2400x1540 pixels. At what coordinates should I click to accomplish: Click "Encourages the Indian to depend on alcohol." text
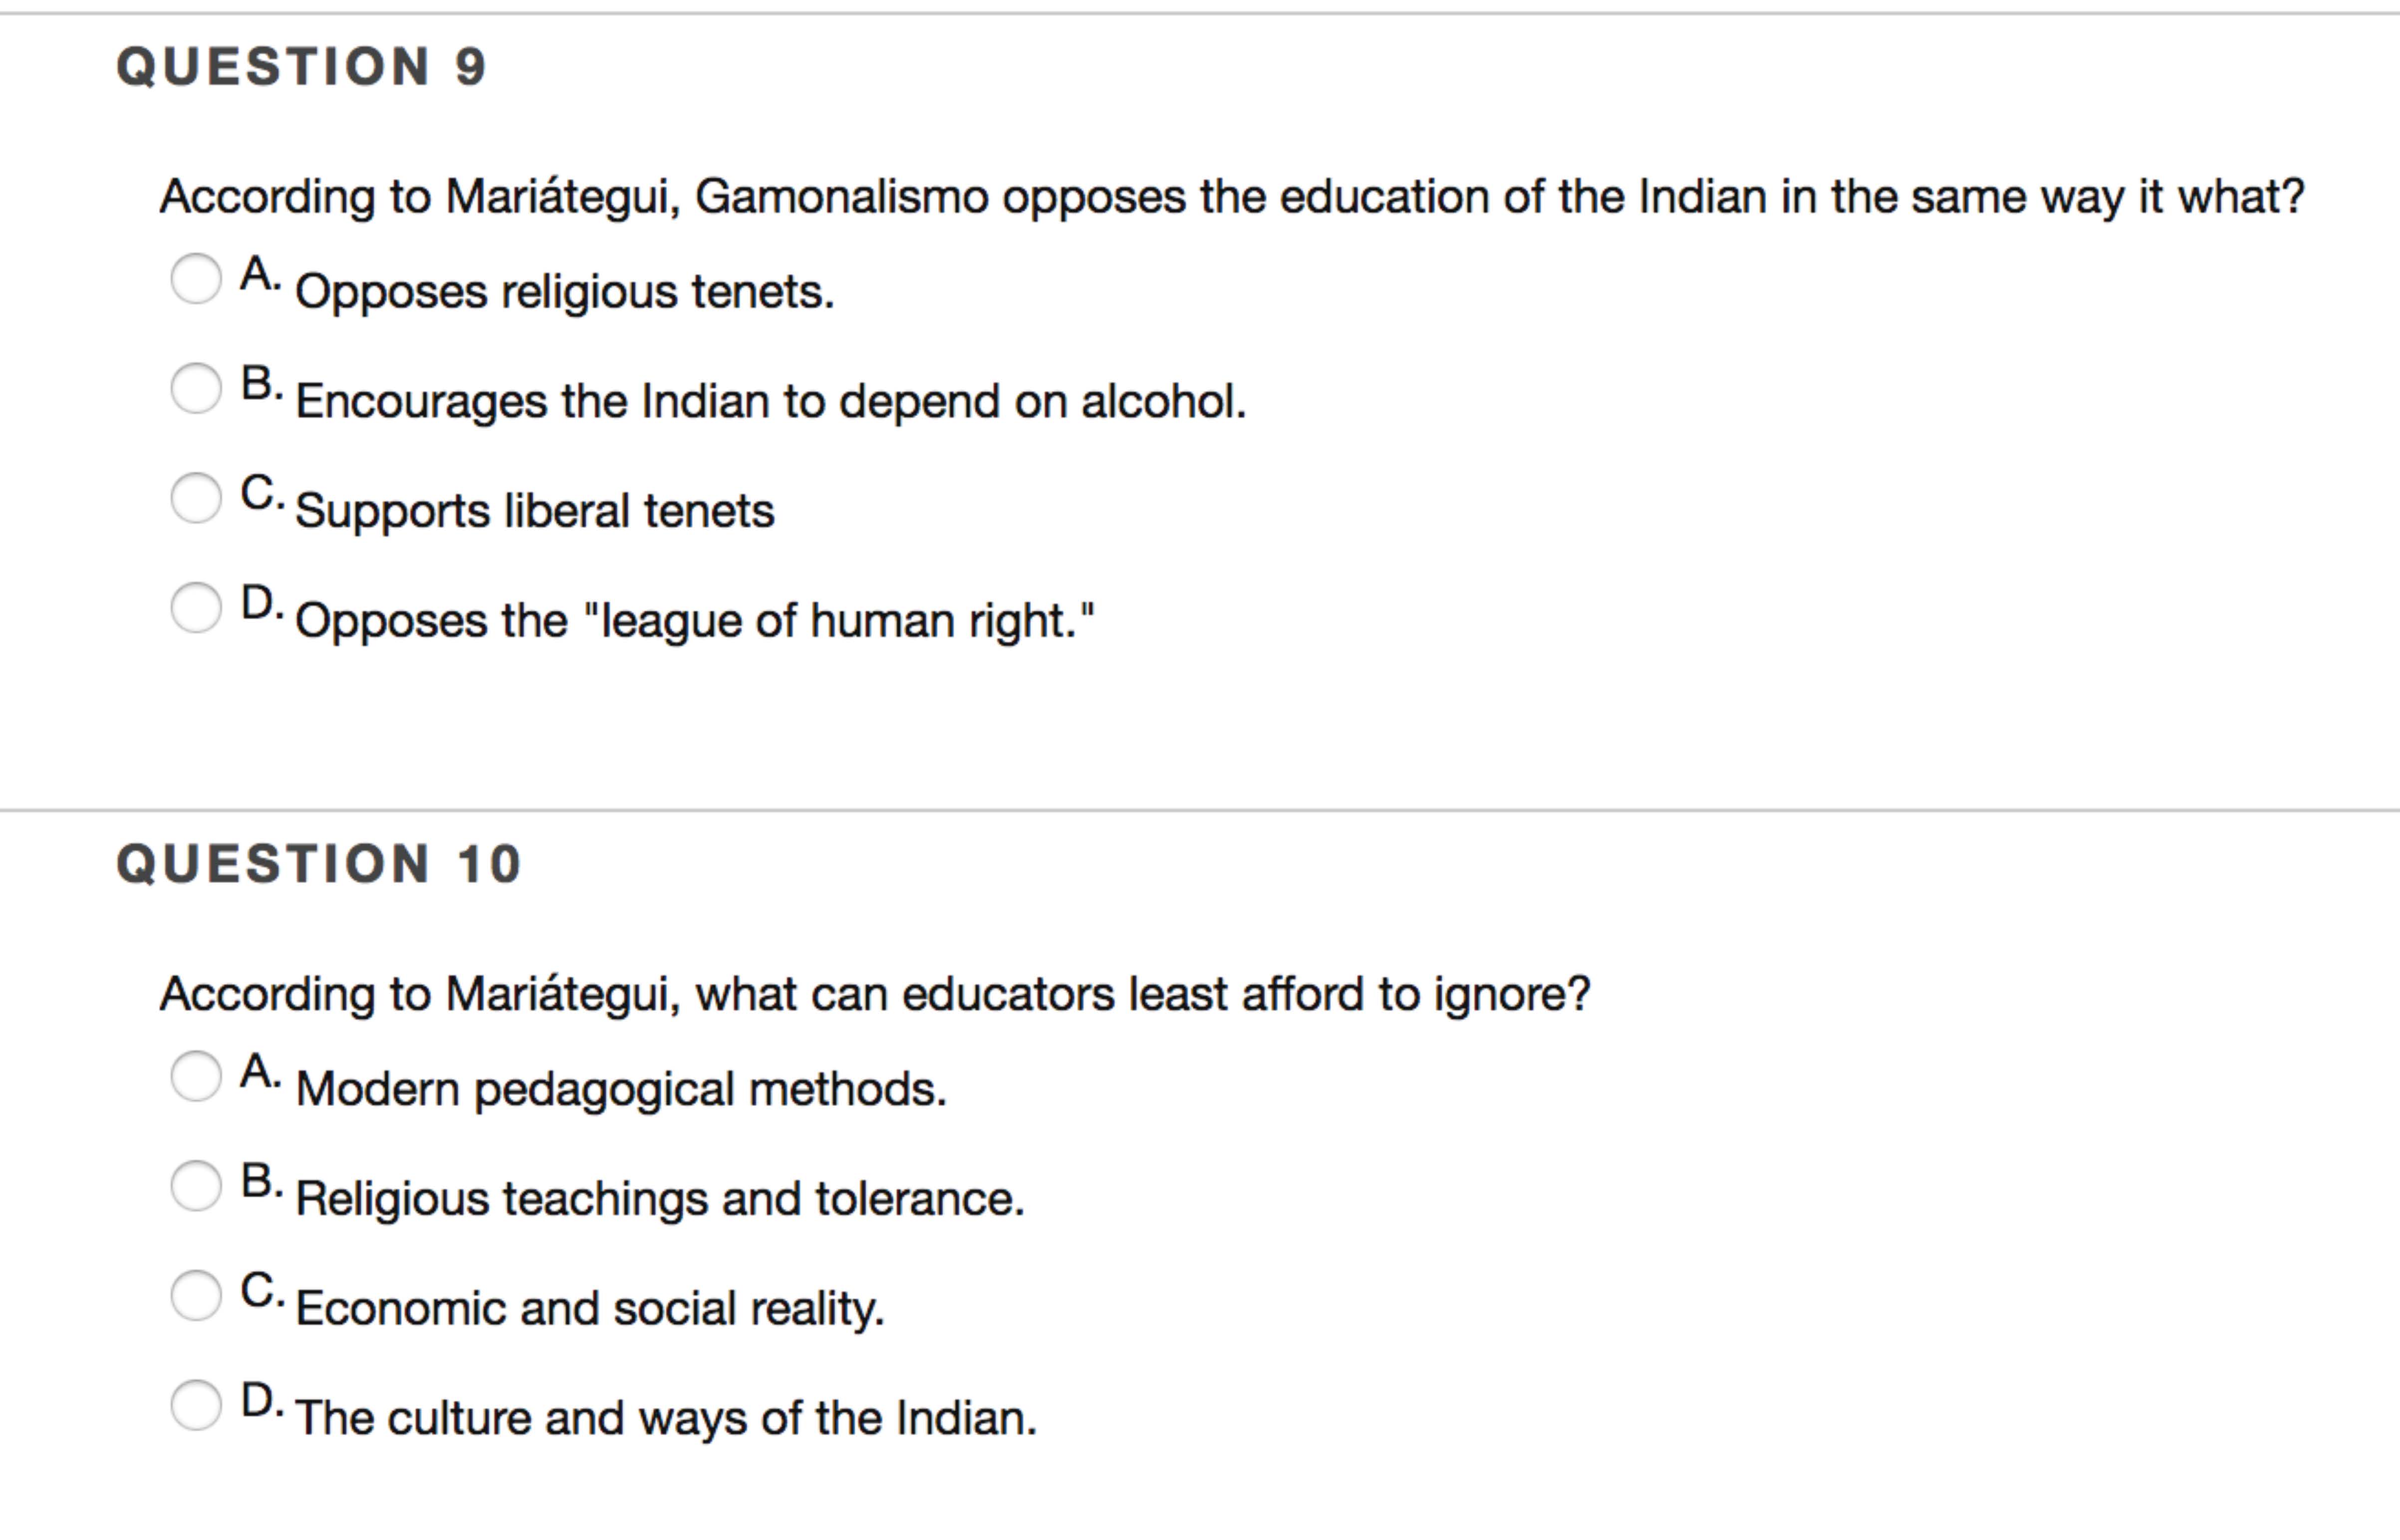click(771, 402)
